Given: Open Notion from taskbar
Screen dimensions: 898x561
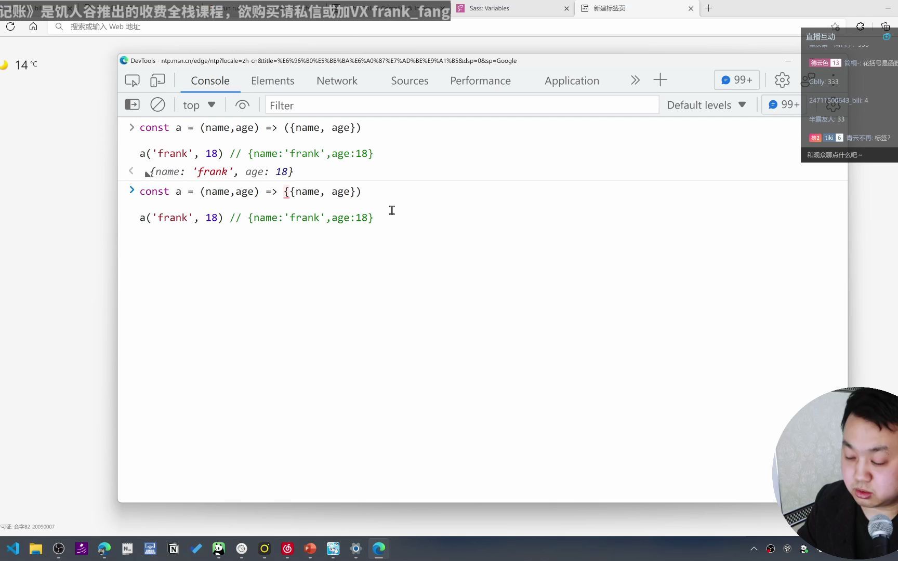Looking at the screenshot, I should 173,549.
